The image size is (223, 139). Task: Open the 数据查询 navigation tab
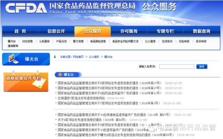[x=201, y=31]
